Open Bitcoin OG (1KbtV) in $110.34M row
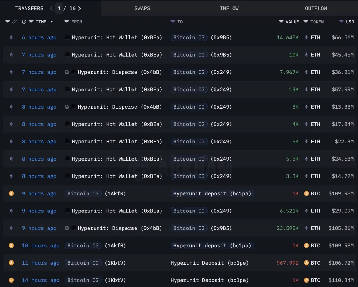This screenshot has height=287, width=358. pyautogui.click(x=95, y=280)
